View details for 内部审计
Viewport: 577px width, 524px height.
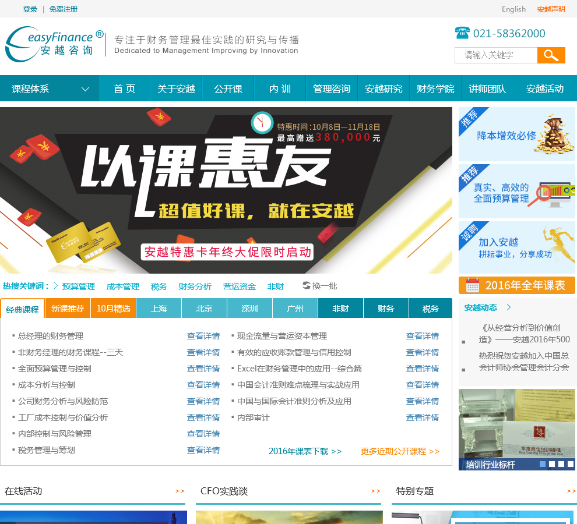pos(423,417)
